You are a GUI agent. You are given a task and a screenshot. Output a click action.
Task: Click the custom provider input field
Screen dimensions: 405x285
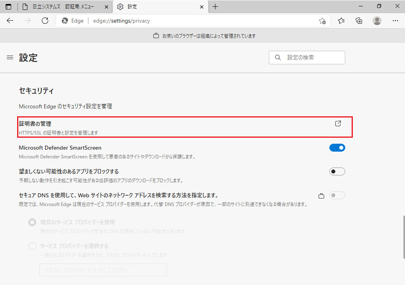[103, 270]
